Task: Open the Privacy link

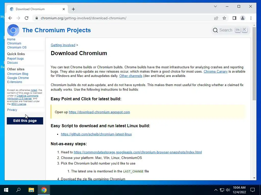Action: [12, 110]
